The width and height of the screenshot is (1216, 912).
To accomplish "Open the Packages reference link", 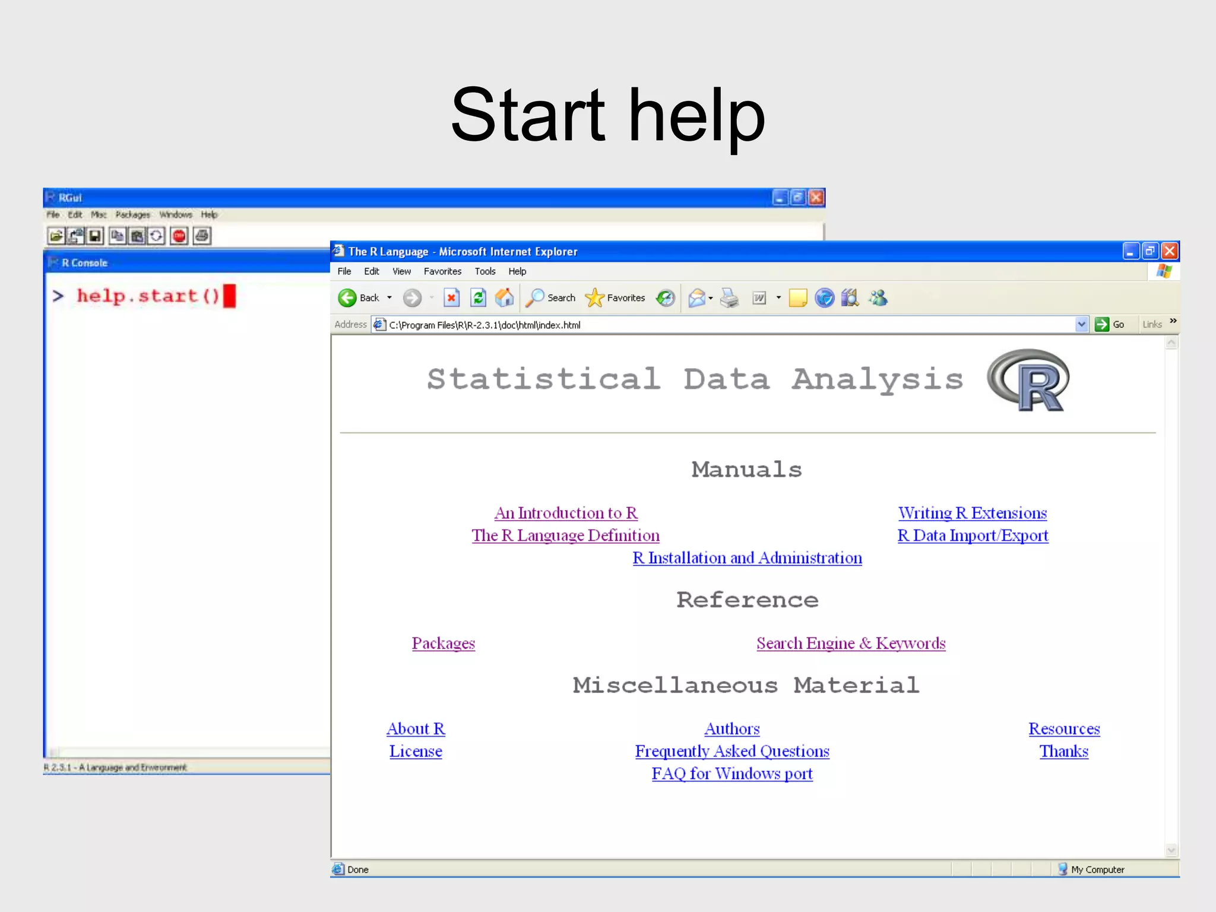I will (x=444, y=644).
